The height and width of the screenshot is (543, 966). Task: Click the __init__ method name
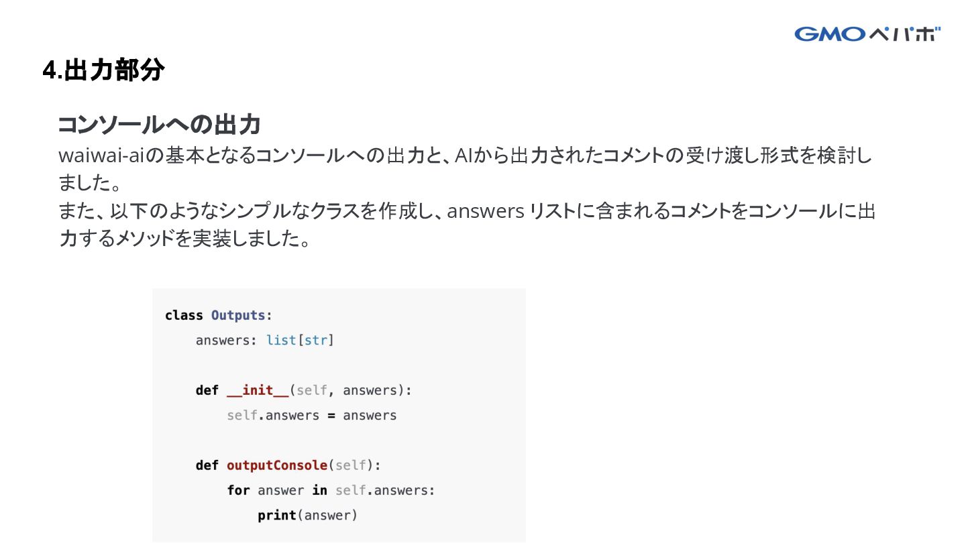tap(258, 390)
